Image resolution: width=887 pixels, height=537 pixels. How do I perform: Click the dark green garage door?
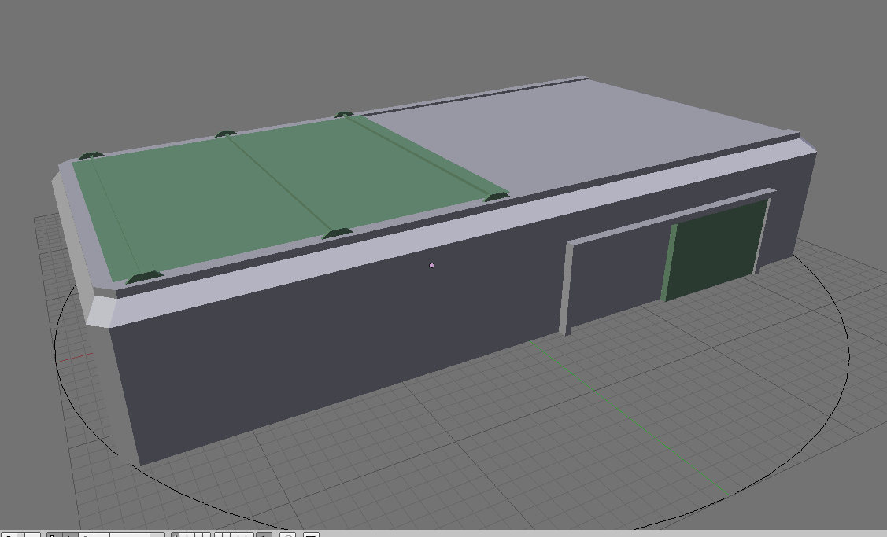[717, 250]
